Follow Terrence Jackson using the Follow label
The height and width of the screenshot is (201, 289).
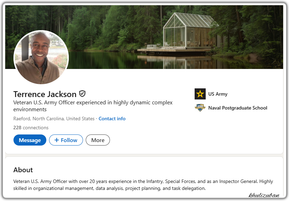[69, 140]
